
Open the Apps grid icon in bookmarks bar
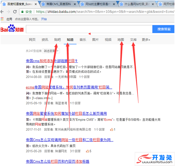tap(2, 19)
